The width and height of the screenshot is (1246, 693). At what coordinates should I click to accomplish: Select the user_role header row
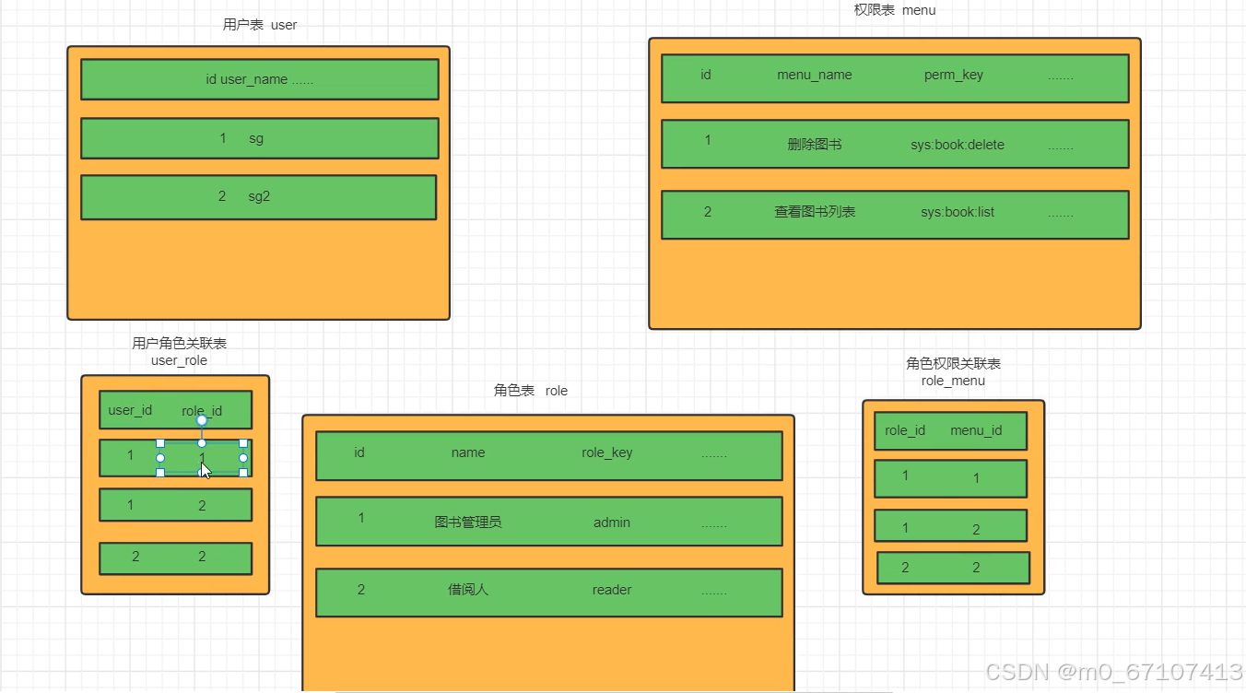click(x=175, y=409)
